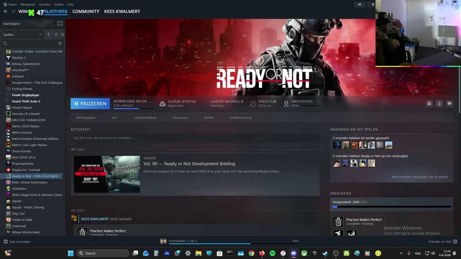Click the Add a game plus icon

(x=5, y=242)
